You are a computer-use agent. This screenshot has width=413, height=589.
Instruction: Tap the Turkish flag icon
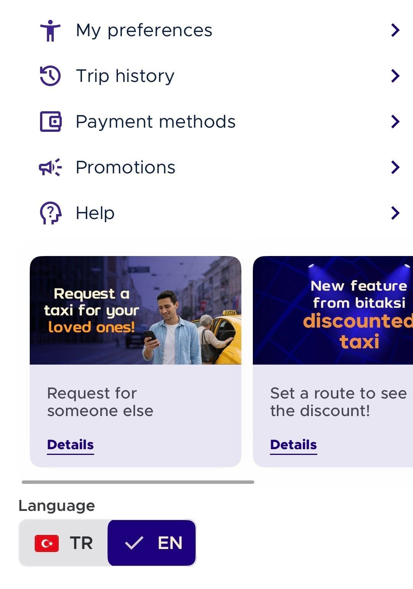click(47, 543)
